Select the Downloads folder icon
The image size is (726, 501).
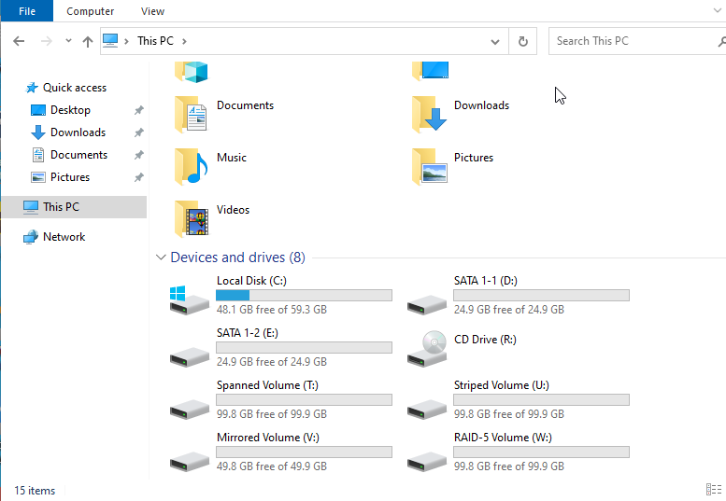429,115
